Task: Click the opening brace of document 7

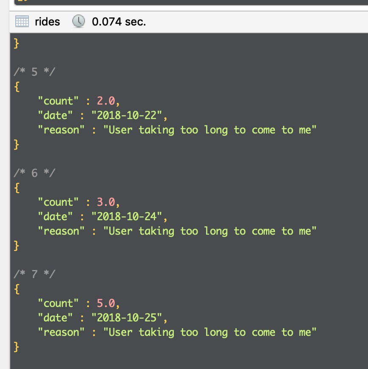Action: (x=17, y=289)
